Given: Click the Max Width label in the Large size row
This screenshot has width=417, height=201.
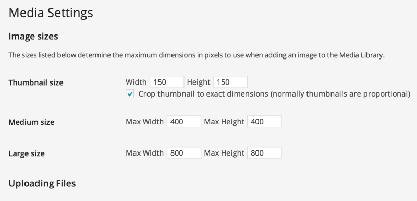Looking at the screenshot, I should pos(145,153).
